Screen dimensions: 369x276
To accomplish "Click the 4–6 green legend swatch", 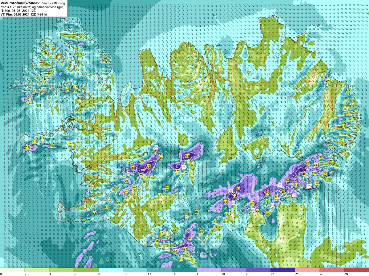I will click(x=61, y=270).
